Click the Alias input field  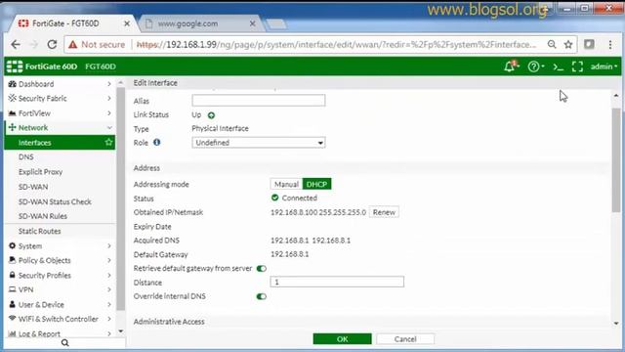click(258, 100)
